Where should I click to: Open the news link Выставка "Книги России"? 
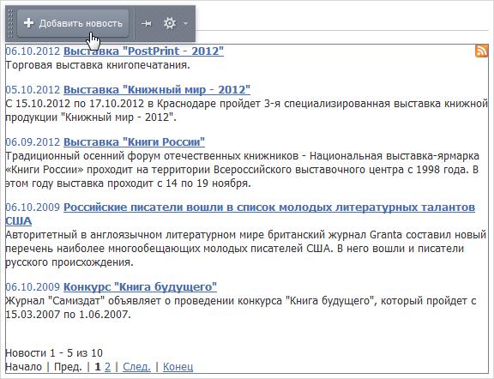click(134, 142)
